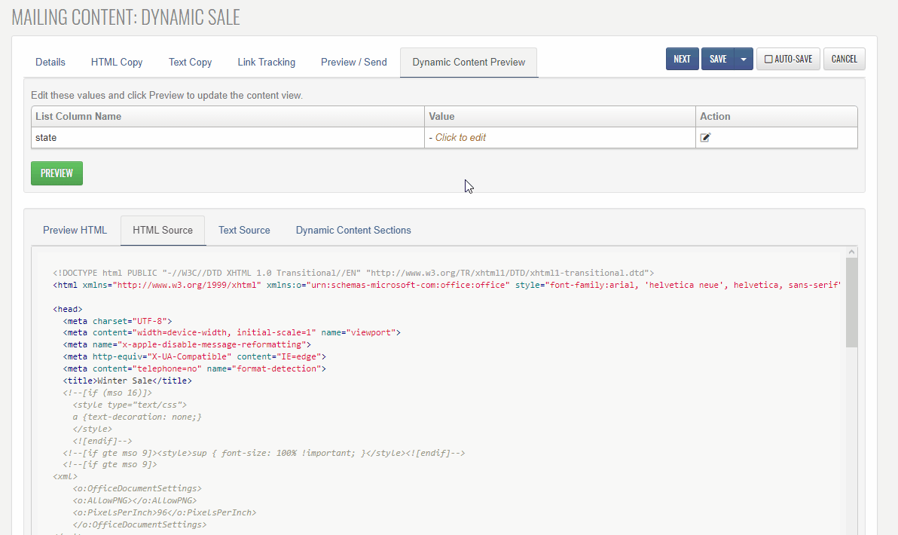Click the Next button

(682, 59)
